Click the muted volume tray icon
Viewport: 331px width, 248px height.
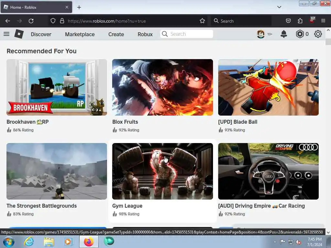tap(298, 242)
